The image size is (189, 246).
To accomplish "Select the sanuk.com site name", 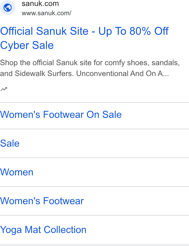I will tap(40, 4).
